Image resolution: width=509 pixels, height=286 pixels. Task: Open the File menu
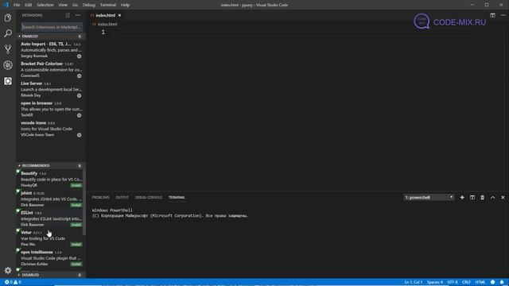point(17,5)
